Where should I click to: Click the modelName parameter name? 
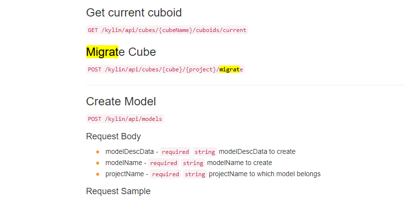click(x=123, y=163)
